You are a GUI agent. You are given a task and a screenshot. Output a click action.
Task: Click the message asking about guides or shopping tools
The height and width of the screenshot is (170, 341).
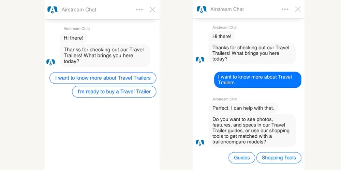pyautogui.click(x=252, y=131)
